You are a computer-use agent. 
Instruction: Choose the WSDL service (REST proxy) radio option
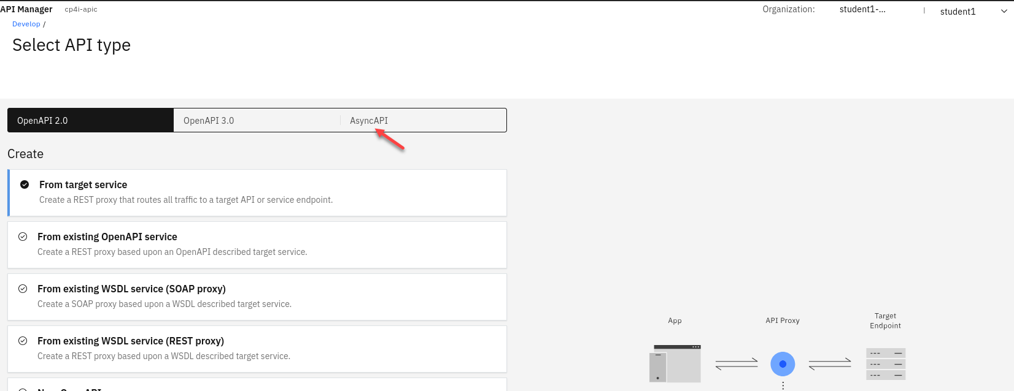23,341
